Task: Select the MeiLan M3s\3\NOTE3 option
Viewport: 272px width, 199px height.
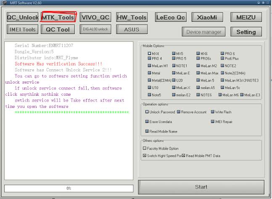Action: [222, 80]
